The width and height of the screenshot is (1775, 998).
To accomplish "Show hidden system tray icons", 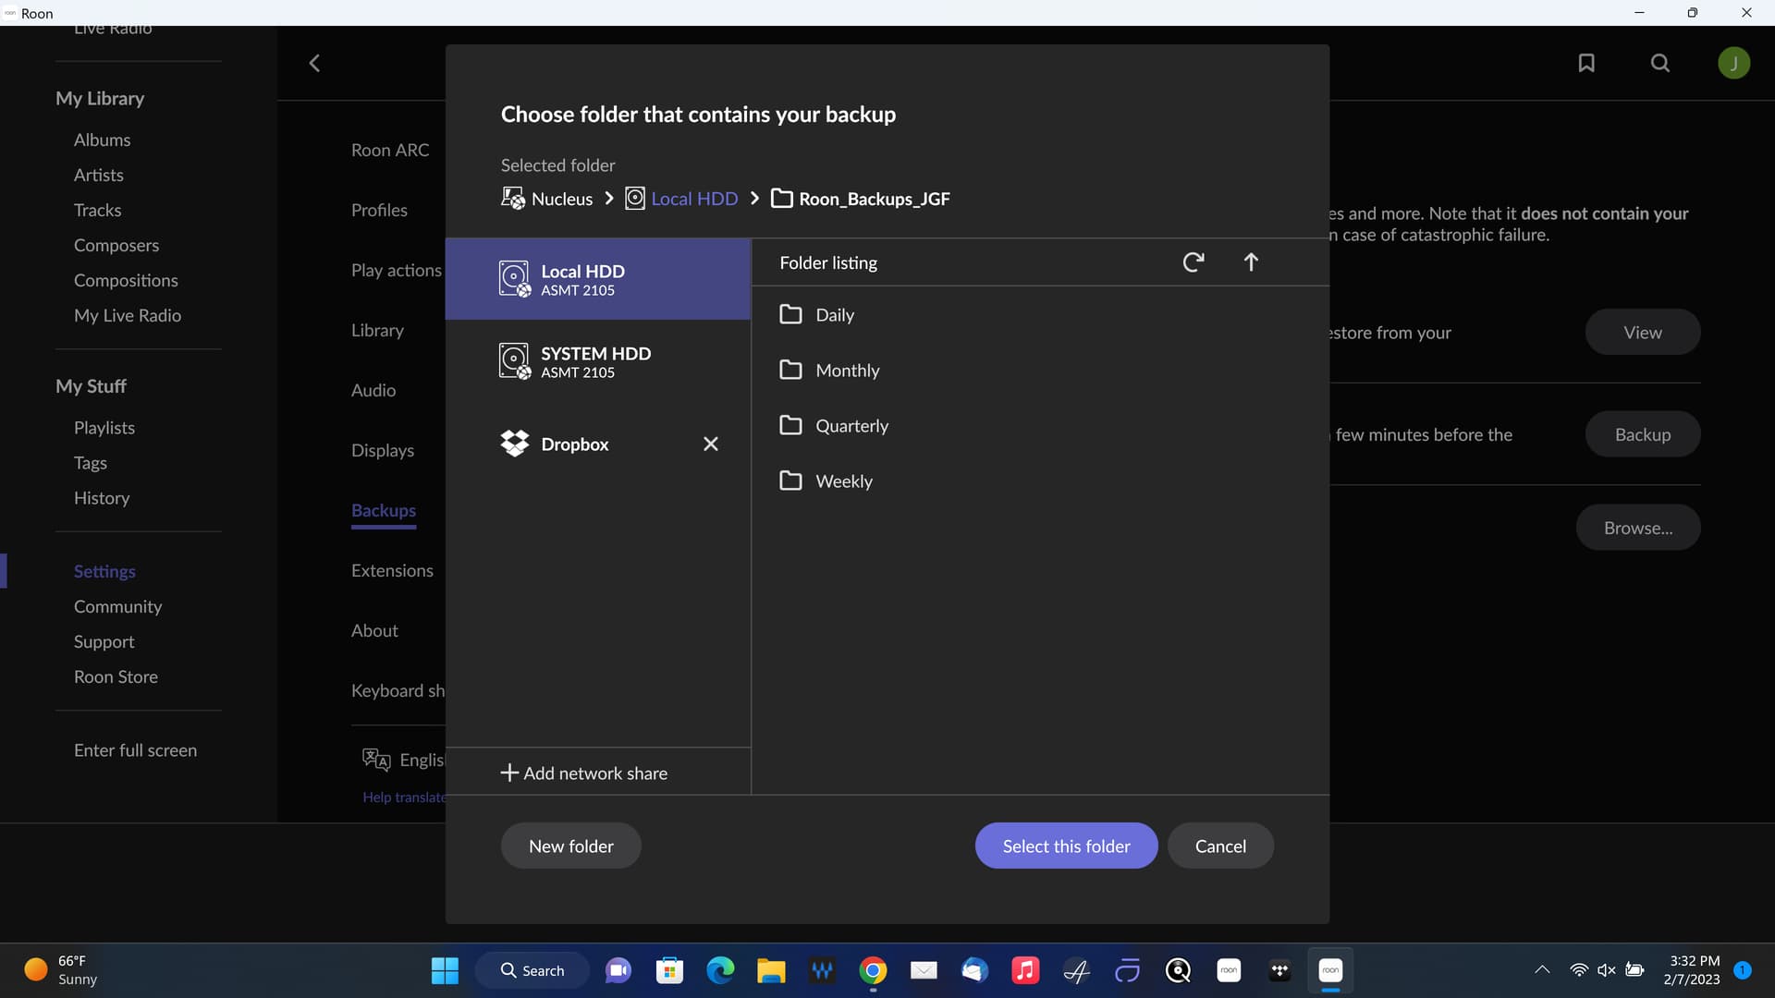I will coord(1542,970).
